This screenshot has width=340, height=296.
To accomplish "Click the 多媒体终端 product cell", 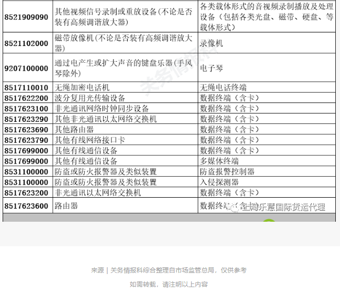I will coord(219,161).
